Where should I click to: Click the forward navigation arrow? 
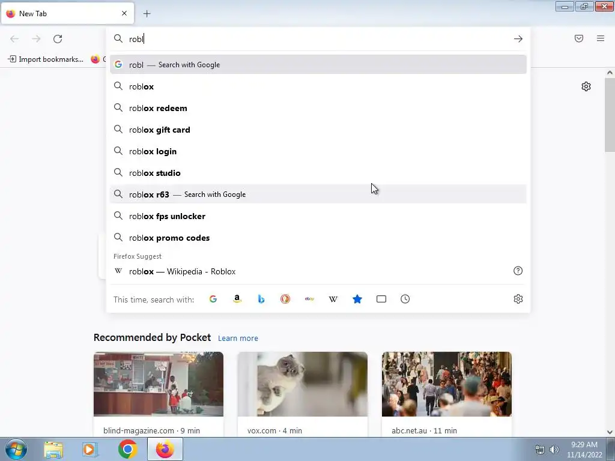[36, 39]
